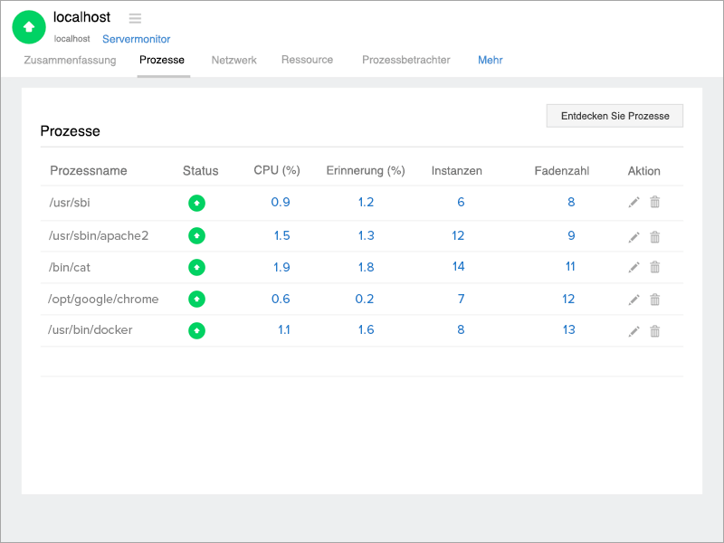Edit the /usr/bin/docker process
The image size is (724, 543).
point(633,331)
